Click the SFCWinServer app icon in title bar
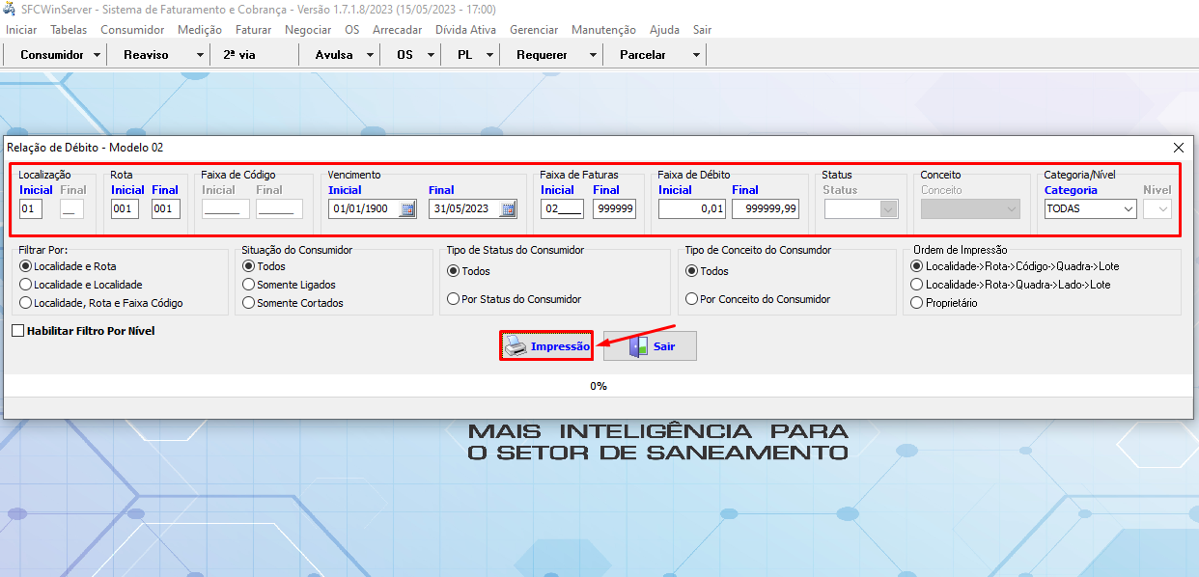Viewport: 1199px width, 577px height. point(11,9)
